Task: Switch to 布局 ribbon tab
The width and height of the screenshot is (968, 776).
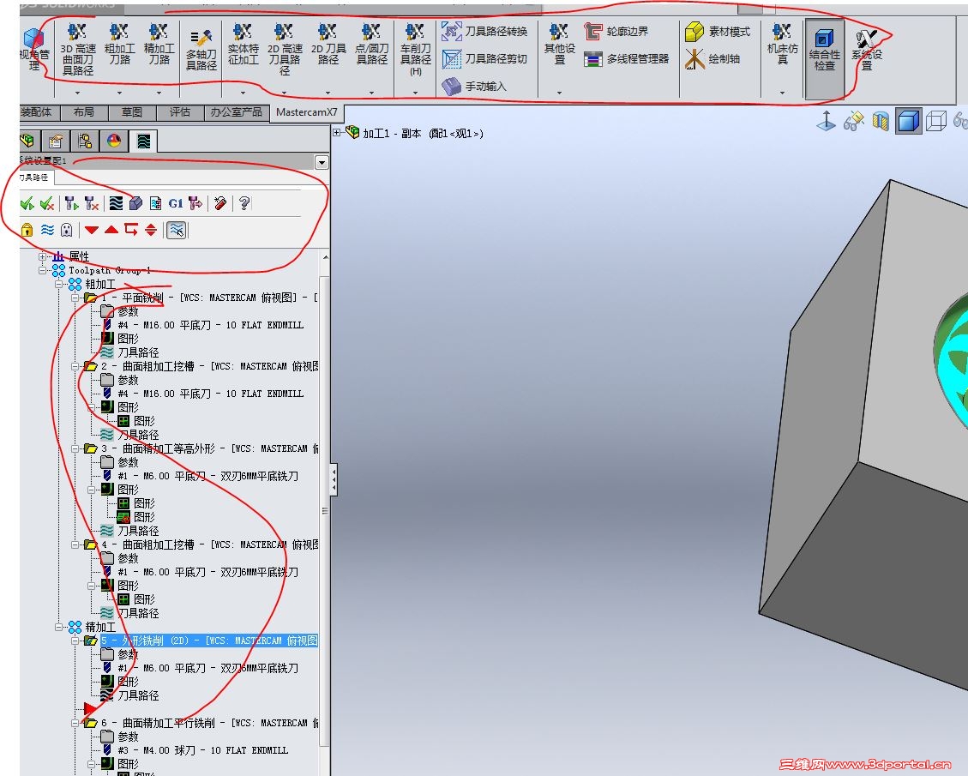Action: click(84, 112)
